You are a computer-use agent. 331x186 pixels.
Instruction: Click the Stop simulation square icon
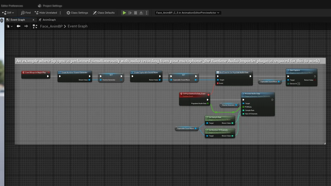[x=136, y=13]
